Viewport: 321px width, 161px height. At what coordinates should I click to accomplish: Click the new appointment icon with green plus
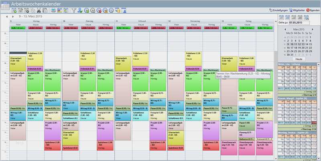[14, 11]
